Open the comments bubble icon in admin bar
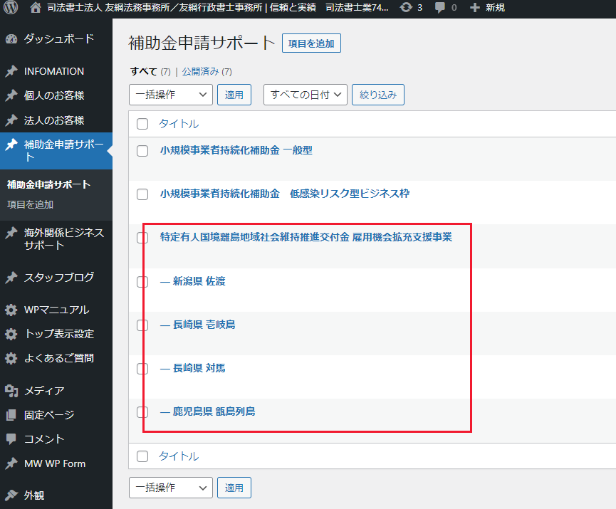Image resolution: width=616 pixels, height=509 pixels. (440, 7)
